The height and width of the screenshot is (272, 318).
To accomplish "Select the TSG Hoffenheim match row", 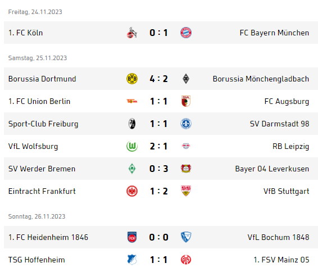I will tap(159, 260).
